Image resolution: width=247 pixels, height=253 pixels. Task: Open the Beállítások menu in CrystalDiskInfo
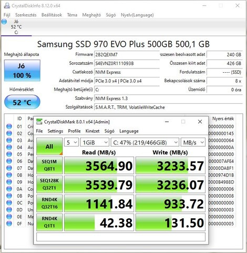[x=52, y=15]
